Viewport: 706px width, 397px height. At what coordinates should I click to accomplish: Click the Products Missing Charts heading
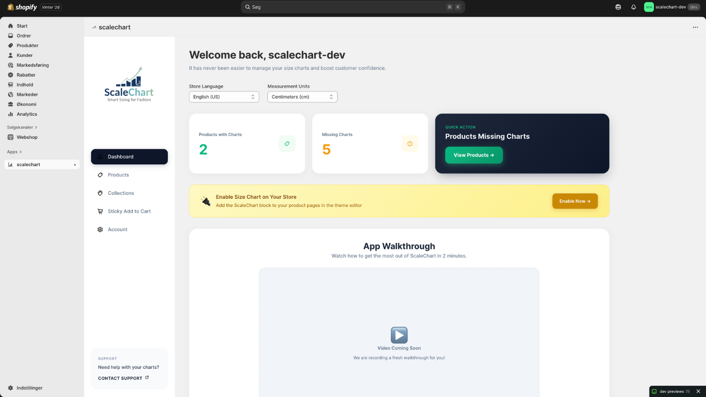[x=487, y=137]
